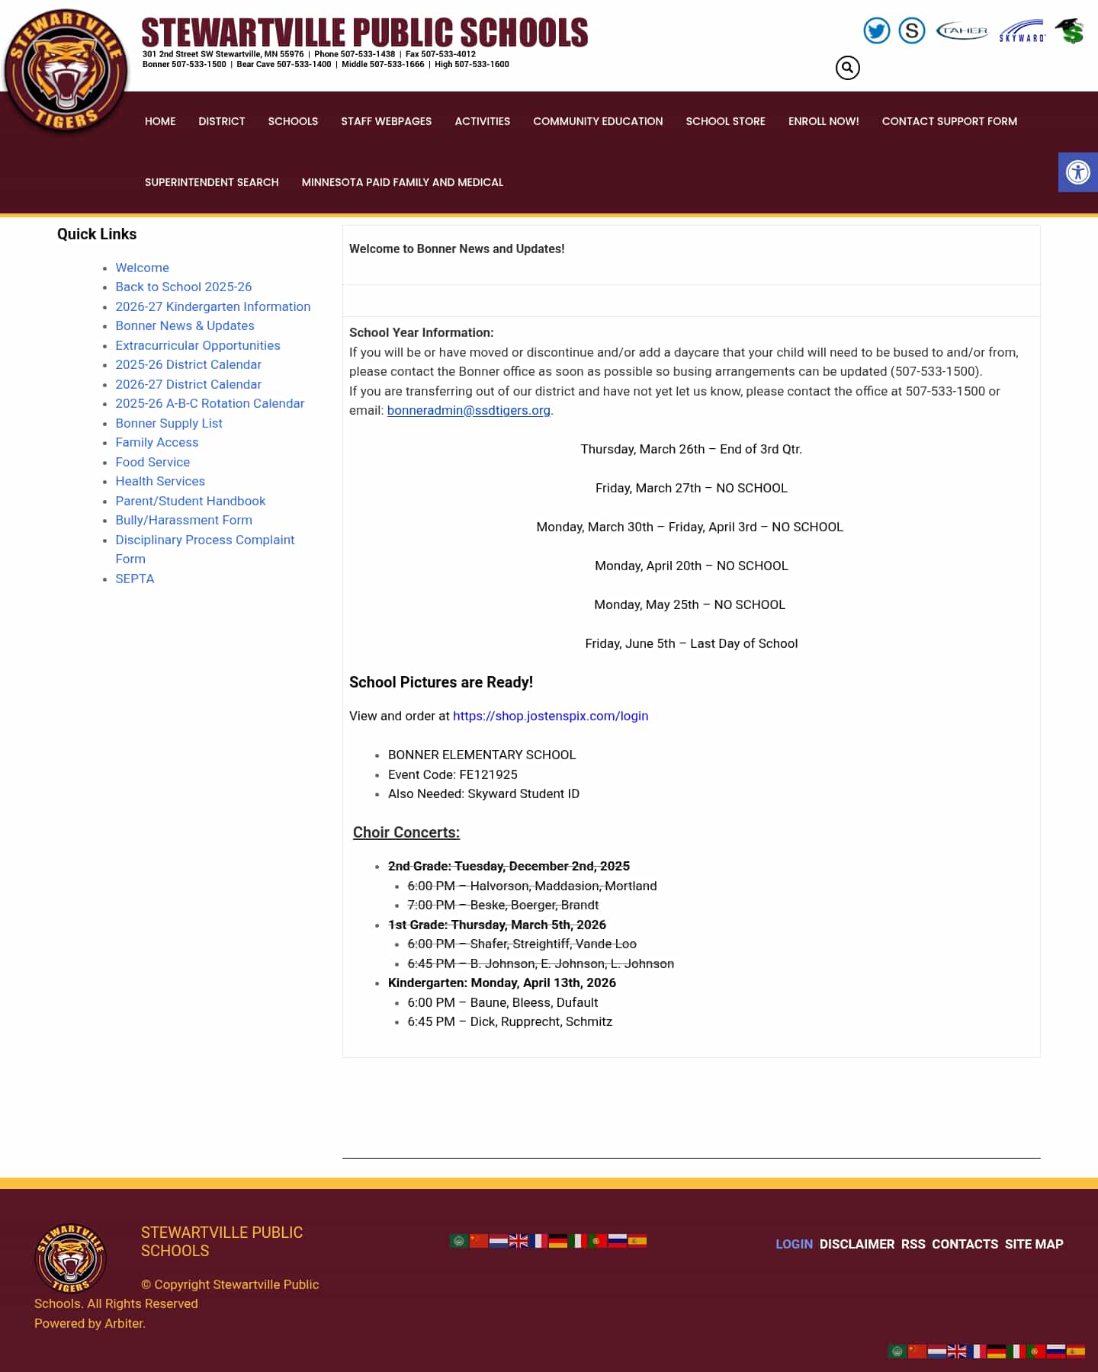
Task: Click the ENROLL NOW! menu item
Action: (x=823, y=121)
